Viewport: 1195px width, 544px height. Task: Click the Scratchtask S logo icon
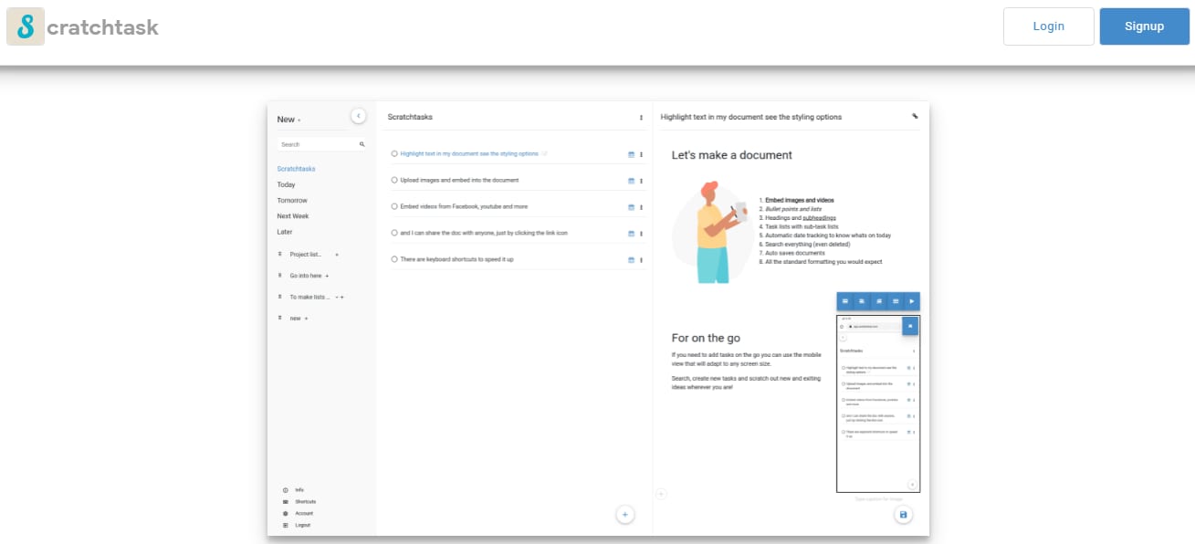point(26,26)
